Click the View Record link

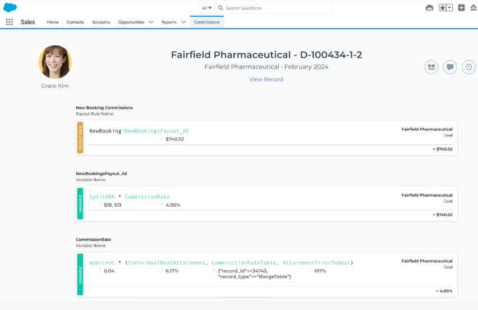click(266, 79)
